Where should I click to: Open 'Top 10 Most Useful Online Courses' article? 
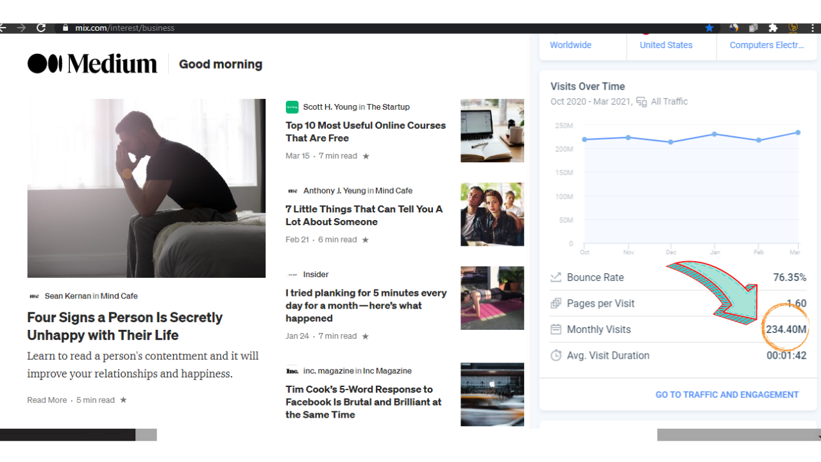(x=366, y=132)
